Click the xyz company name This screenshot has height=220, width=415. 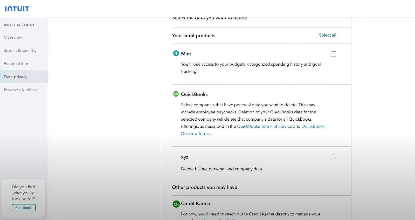[x=185, y=157]
